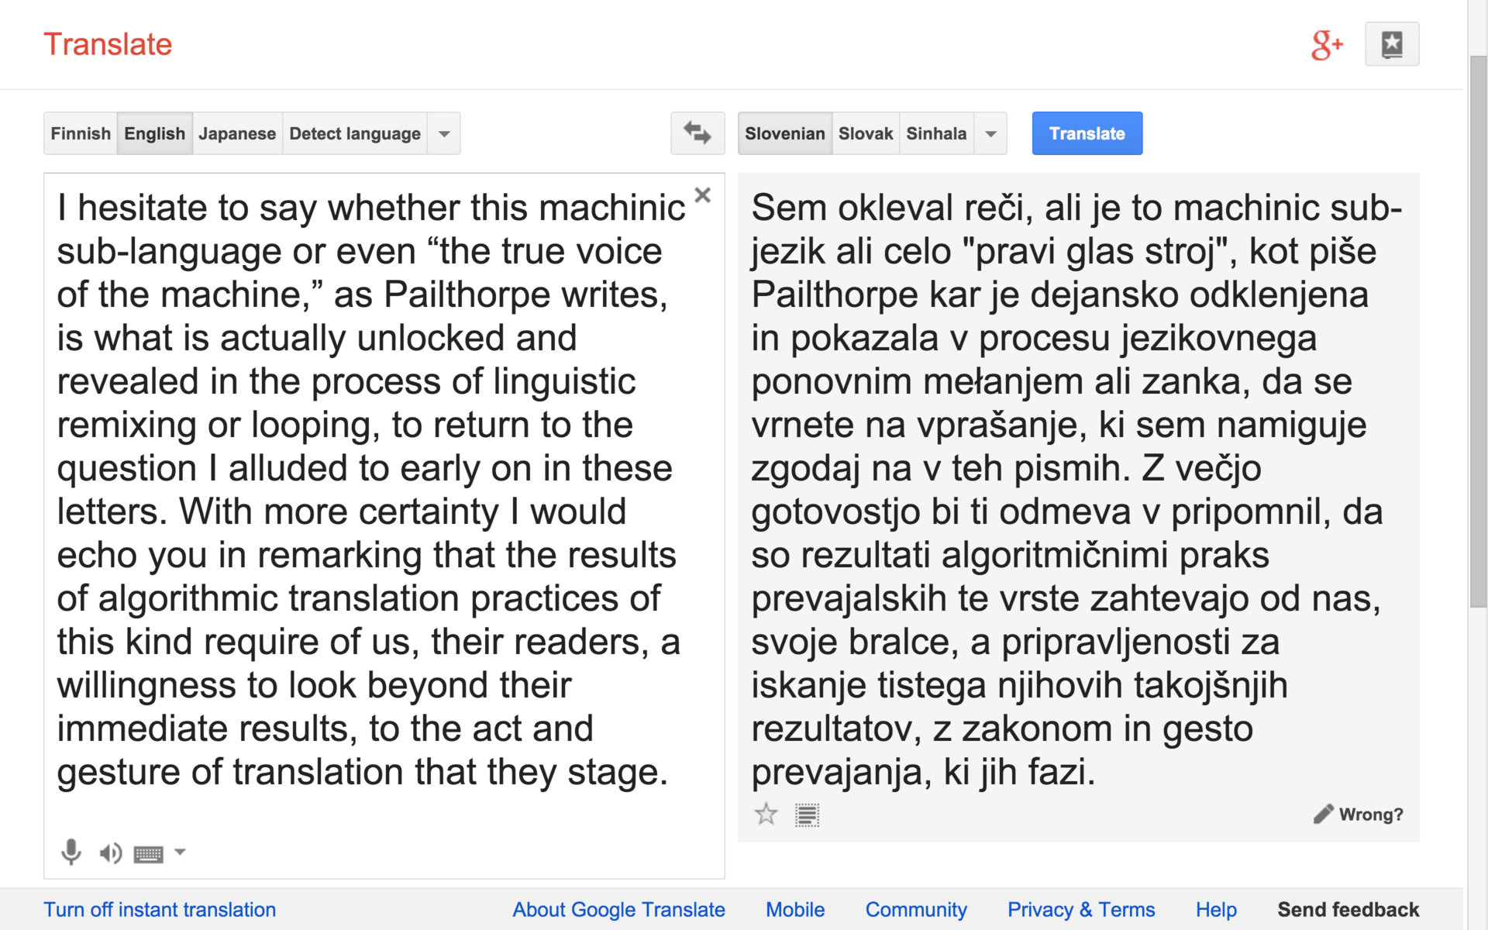Open the Phrasebook star icon
Viewport: 1488px width, 930px height.
pos(1392,44)
